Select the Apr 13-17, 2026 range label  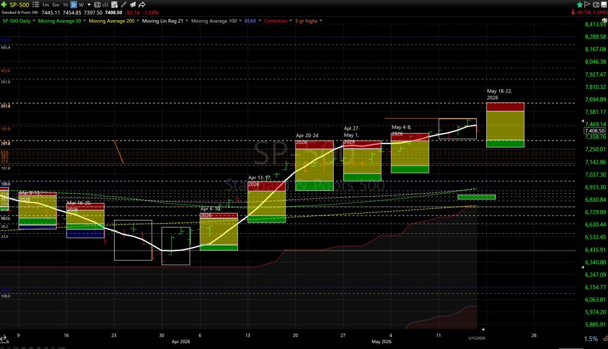[x=259, y=180]
